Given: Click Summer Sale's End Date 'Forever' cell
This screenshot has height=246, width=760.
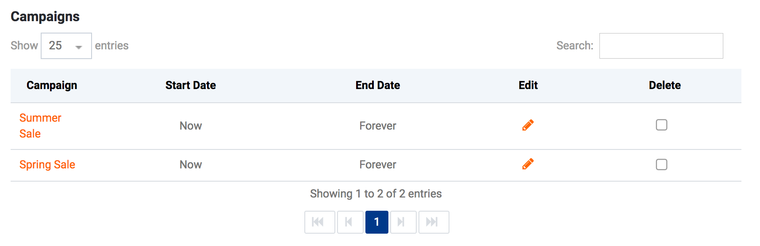Looking at the screenshot, I should click(377, 126).
